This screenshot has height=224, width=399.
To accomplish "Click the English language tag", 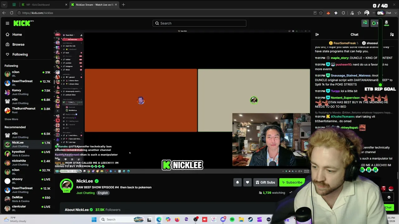I will click(x=103, y=193).
